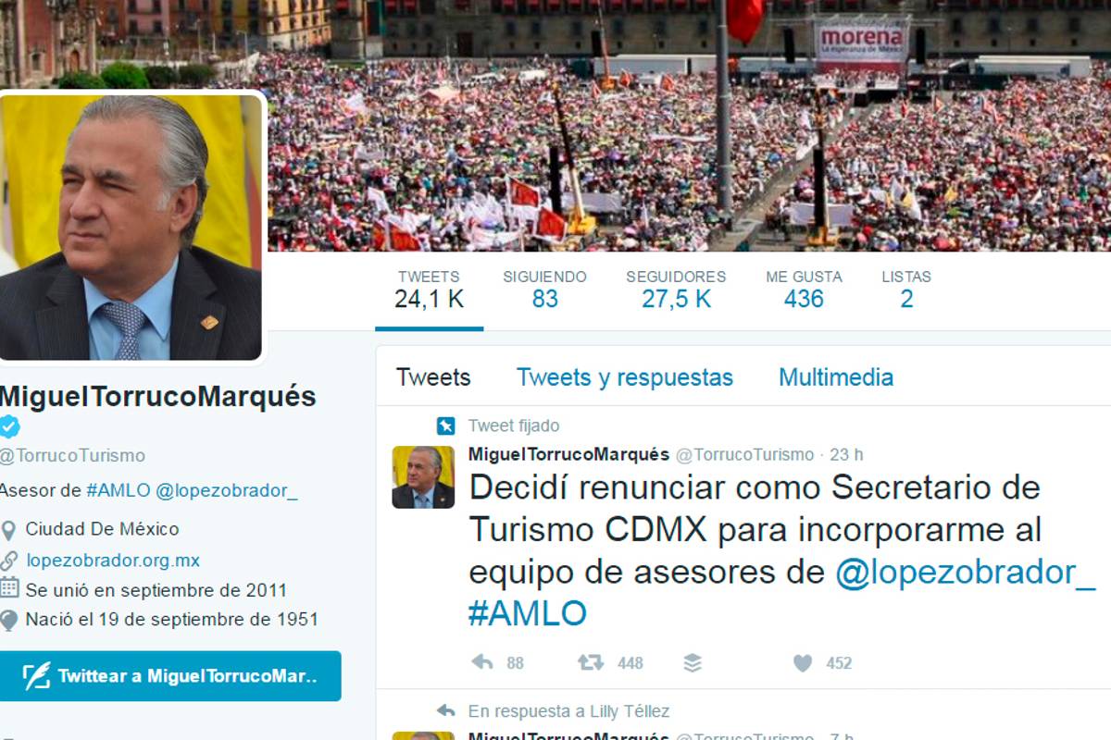The height and width of the screenshot is (740, 1111).
Task: View the Seguidores 27,5 K list
Action: pos(676,290)
